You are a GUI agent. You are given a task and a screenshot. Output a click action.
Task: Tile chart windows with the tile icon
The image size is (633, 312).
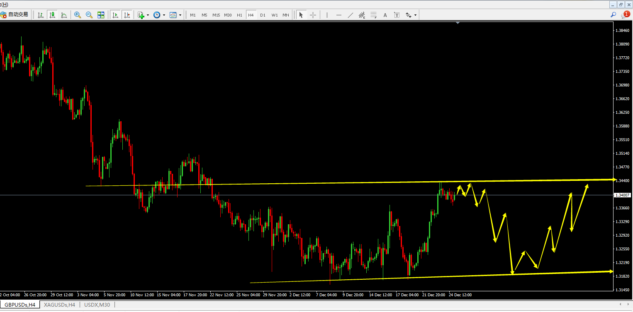(101, 15)
